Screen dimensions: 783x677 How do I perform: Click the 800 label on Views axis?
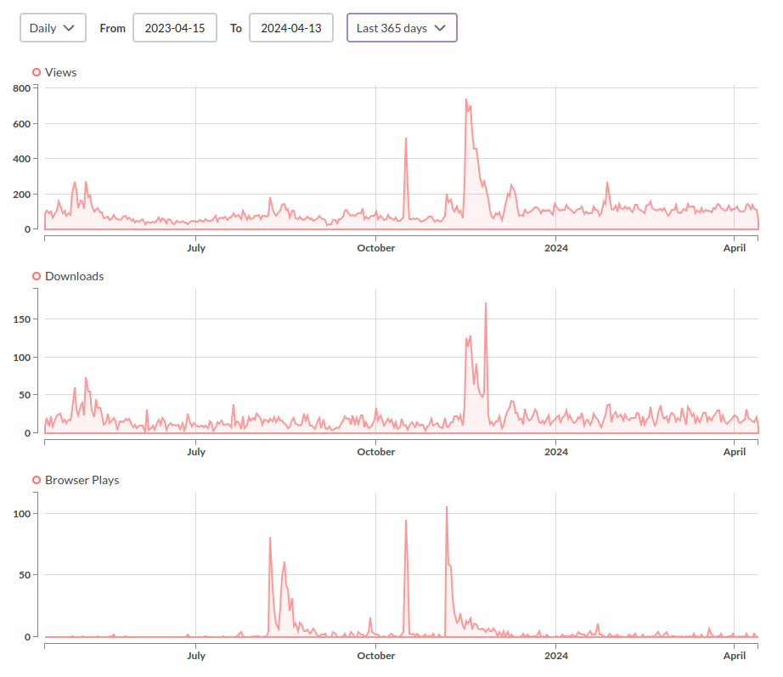21,88
